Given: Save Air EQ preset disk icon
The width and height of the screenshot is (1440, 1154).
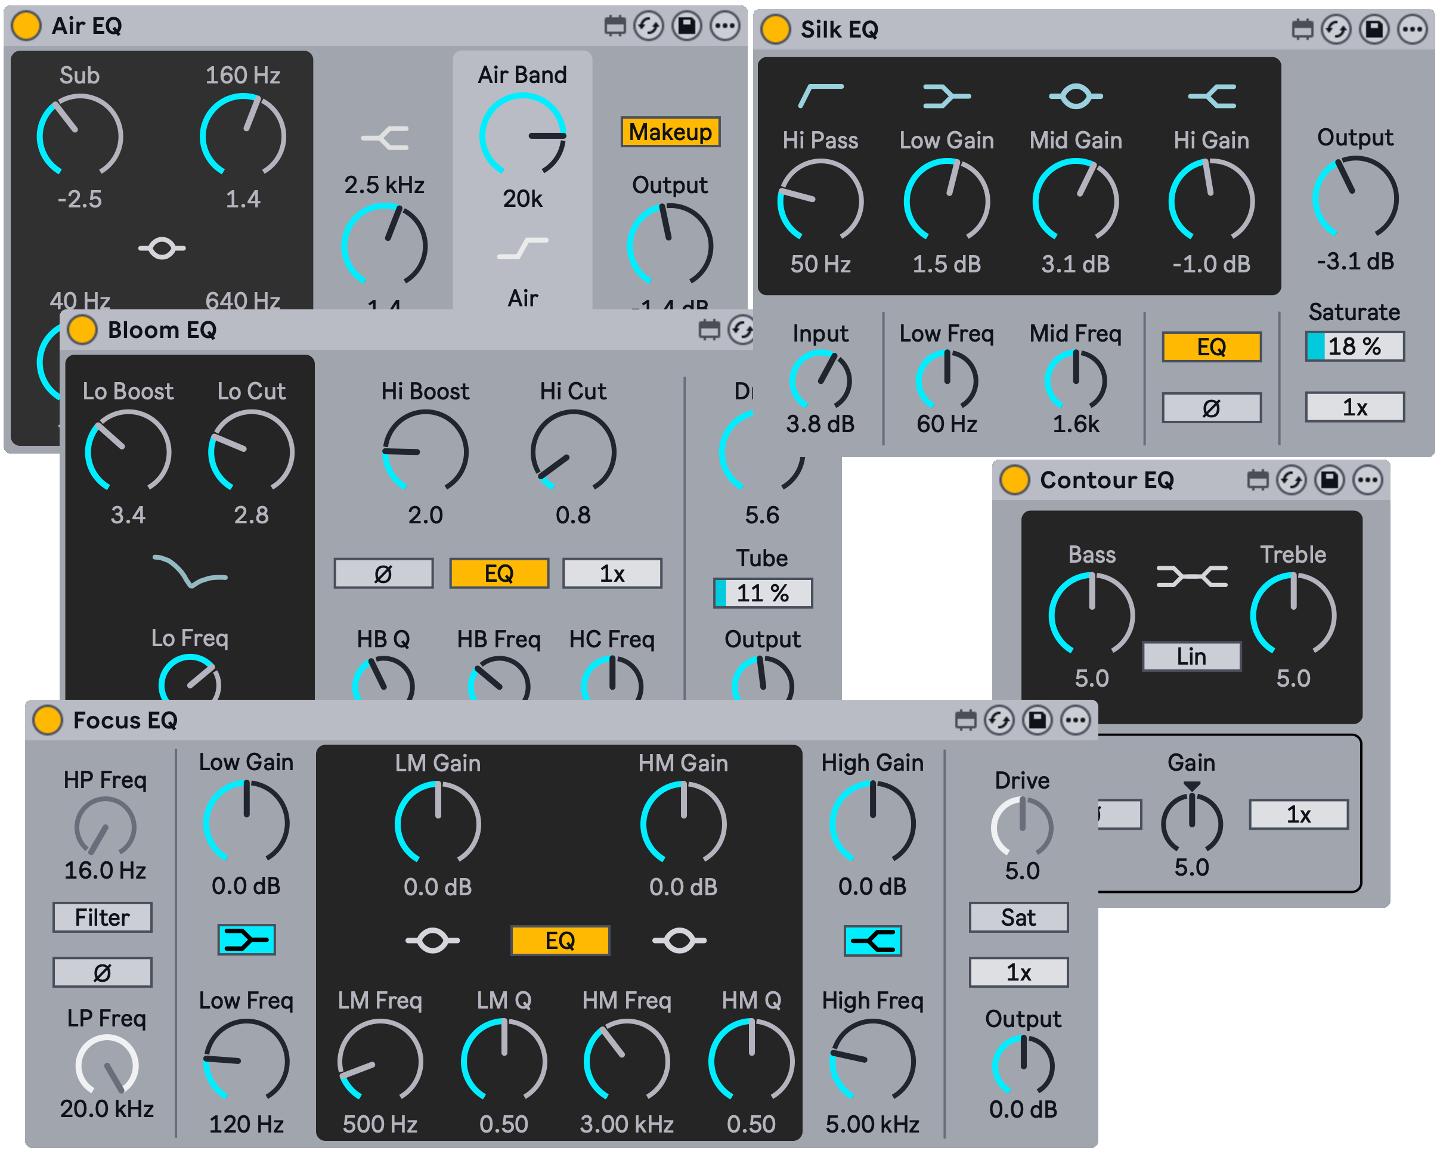Looking at the screenshot, I should [x=686, y=26].
